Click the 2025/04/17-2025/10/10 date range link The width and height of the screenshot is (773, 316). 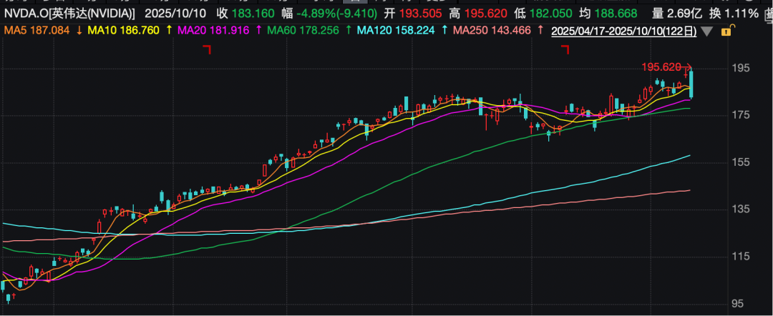pos(623,31)
